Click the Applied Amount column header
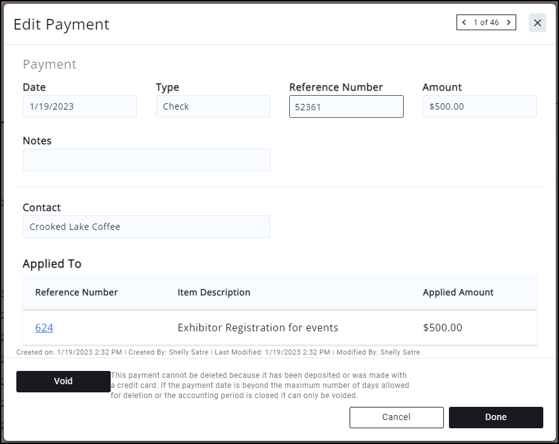This screenshot has width=559, height=444. click(x=458, y=292)
